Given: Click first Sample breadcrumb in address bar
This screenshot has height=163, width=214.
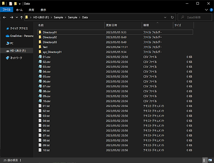Looking at the screenshot, I should click(59, 18).
